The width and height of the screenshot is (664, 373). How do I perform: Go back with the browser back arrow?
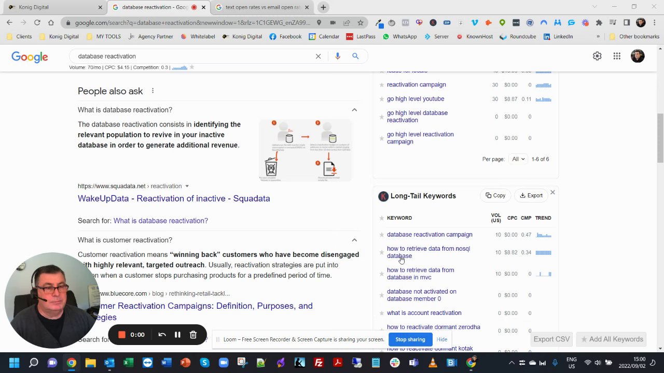[x=9, y=22]
